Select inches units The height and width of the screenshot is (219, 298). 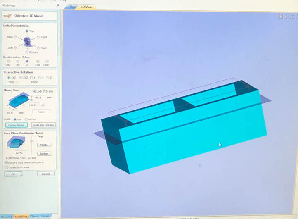coord(26,119)
